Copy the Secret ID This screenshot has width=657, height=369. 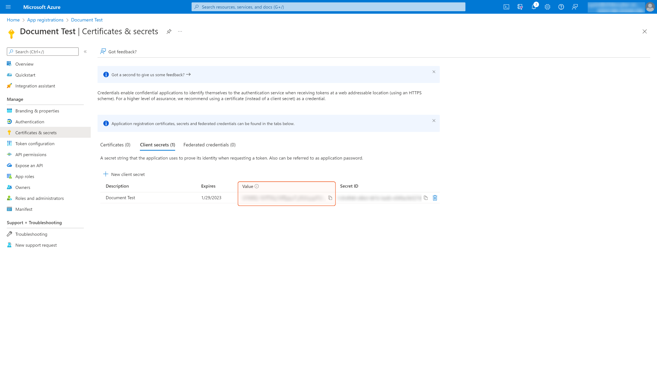426,198
